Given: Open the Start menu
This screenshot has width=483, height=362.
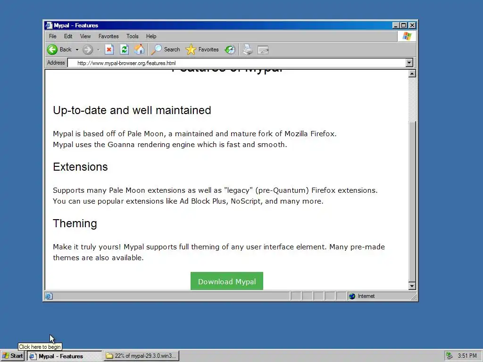Looking at the screenshot, I should point(12,356).
